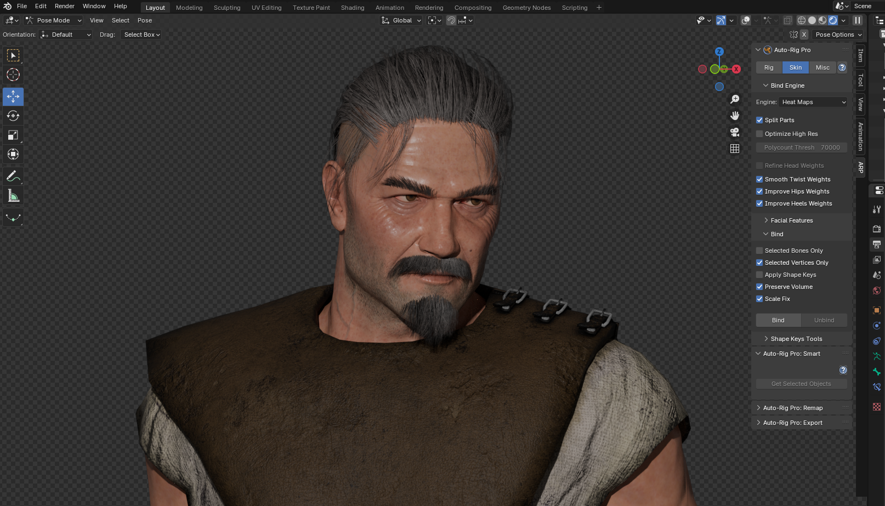This screenshot has width=885, height=506.
Task: Pick the Measure tool
Action: (13, 196)
